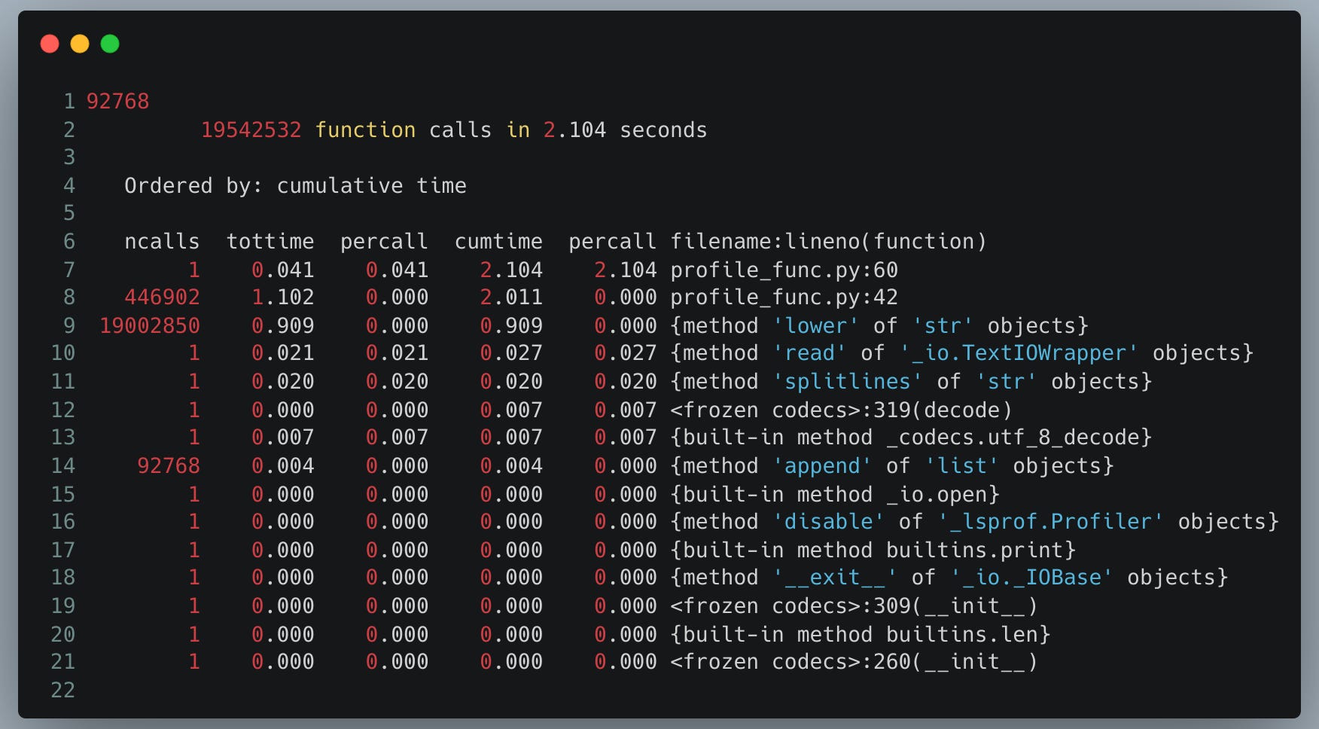Screen dimensions: 1319x729
Task: Click the _codecs.utf_8_decode built-in method row
Action: [911, 438]
